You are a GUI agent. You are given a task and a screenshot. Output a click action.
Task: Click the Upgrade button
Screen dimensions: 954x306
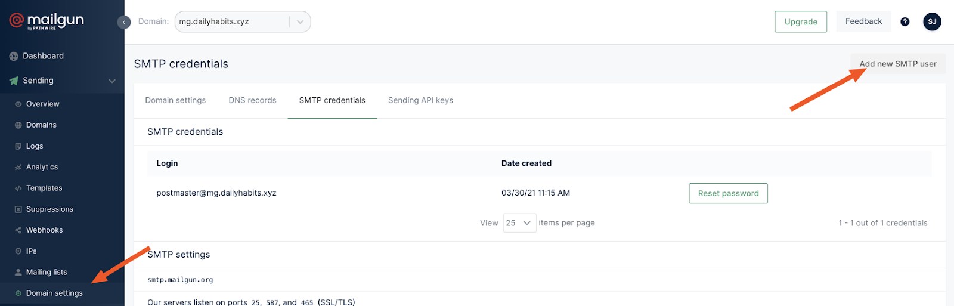tap(800, 21)
